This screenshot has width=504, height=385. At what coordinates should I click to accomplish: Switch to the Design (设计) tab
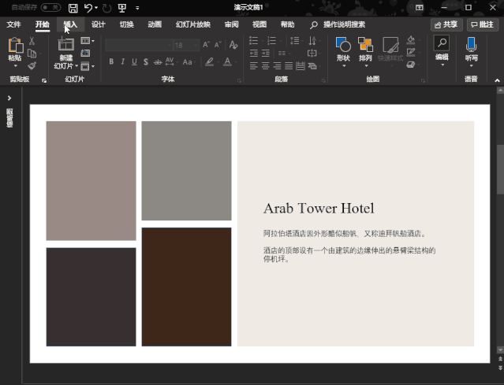(x=98, y=24)
